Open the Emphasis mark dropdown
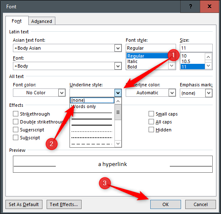This screenshot has height=214, width=221. coord(209,93)
